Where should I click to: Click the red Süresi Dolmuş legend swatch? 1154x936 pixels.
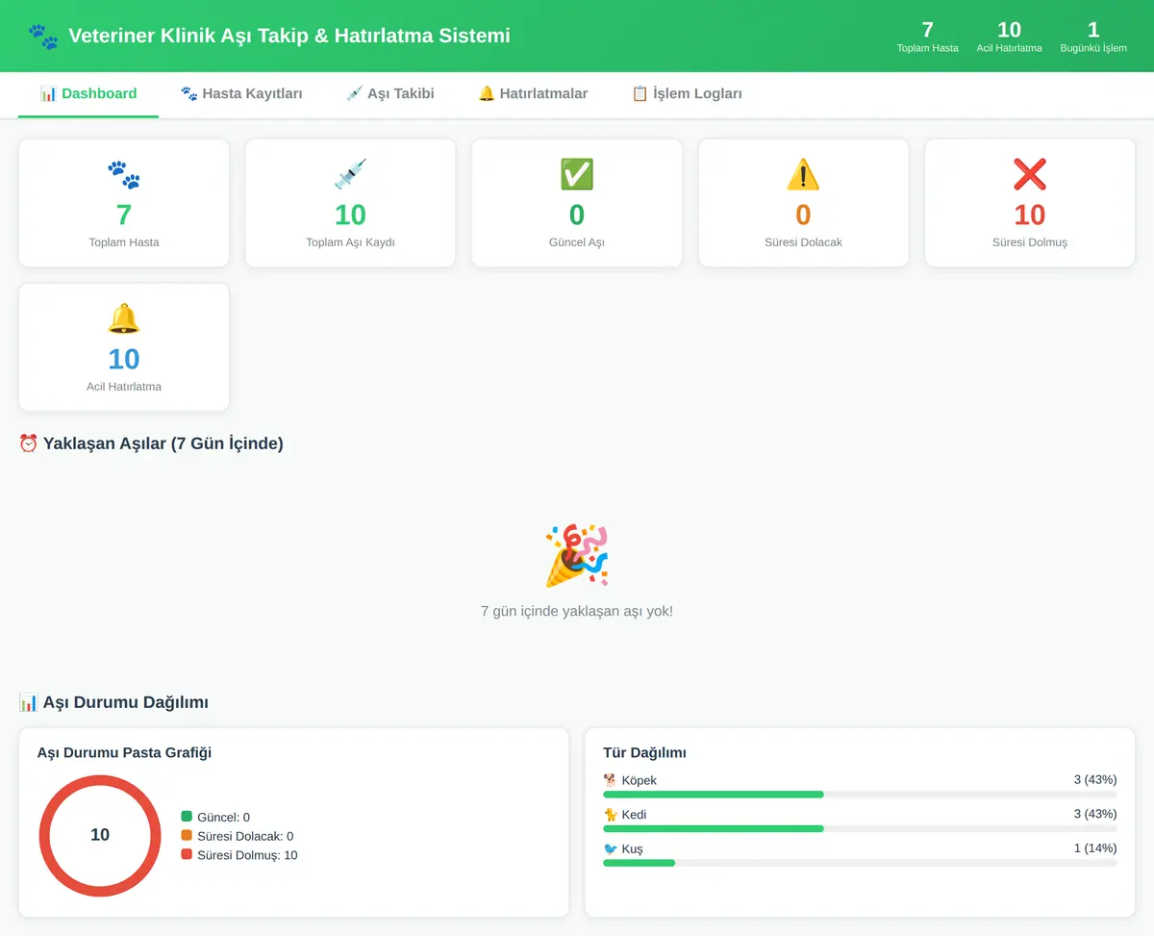point(187,854)
